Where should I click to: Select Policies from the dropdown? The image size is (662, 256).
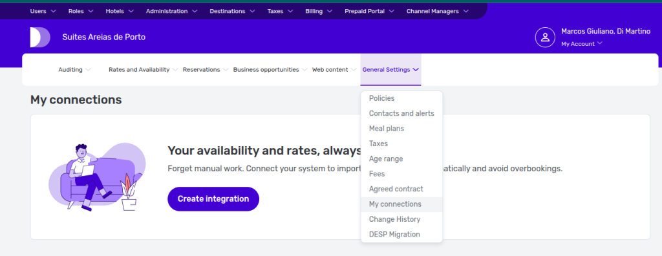[x=401, y=98]
